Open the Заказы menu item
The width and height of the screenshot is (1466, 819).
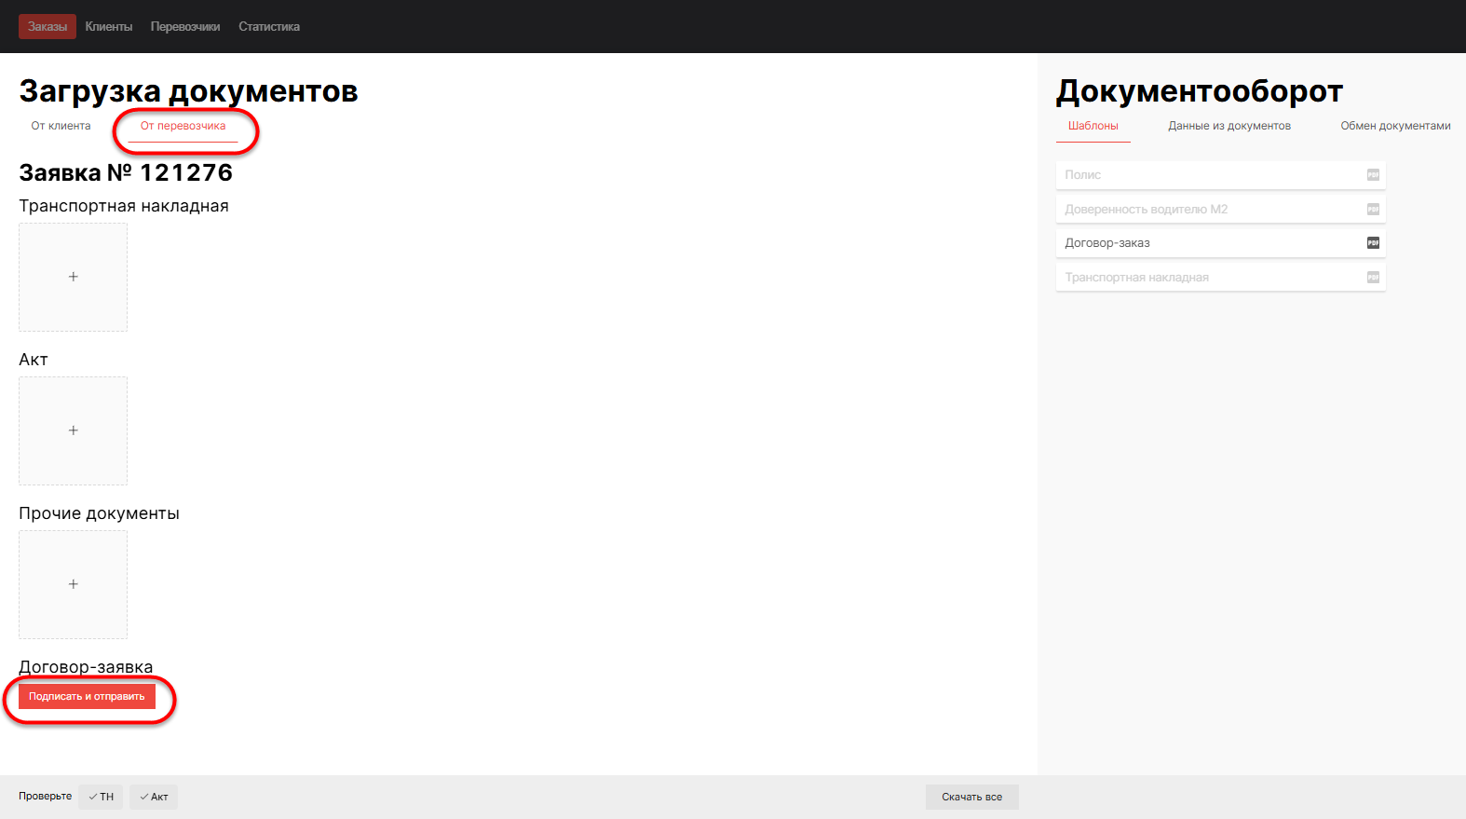pos(48,27)
